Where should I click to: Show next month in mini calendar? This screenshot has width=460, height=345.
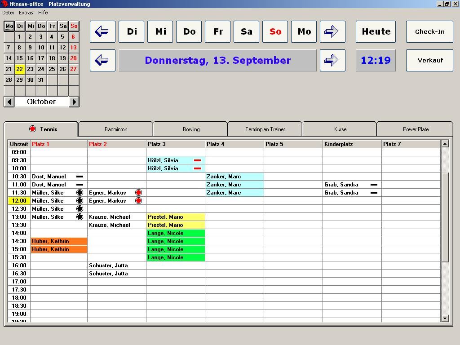74,102
